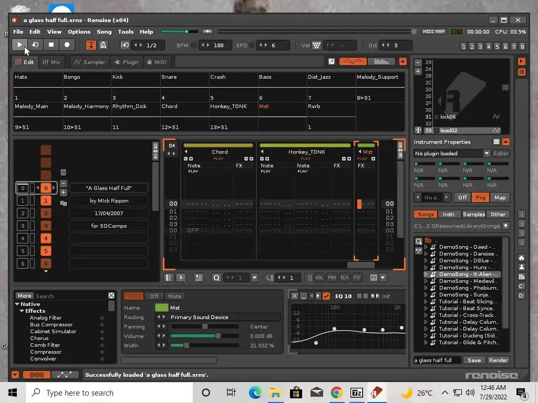538x403 pixels.
Task: Click the detach window icon above tracks
Action: (332, 62)
